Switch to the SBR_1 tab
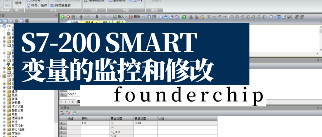This screenshot has height=137, width=322. click(106, 22)
